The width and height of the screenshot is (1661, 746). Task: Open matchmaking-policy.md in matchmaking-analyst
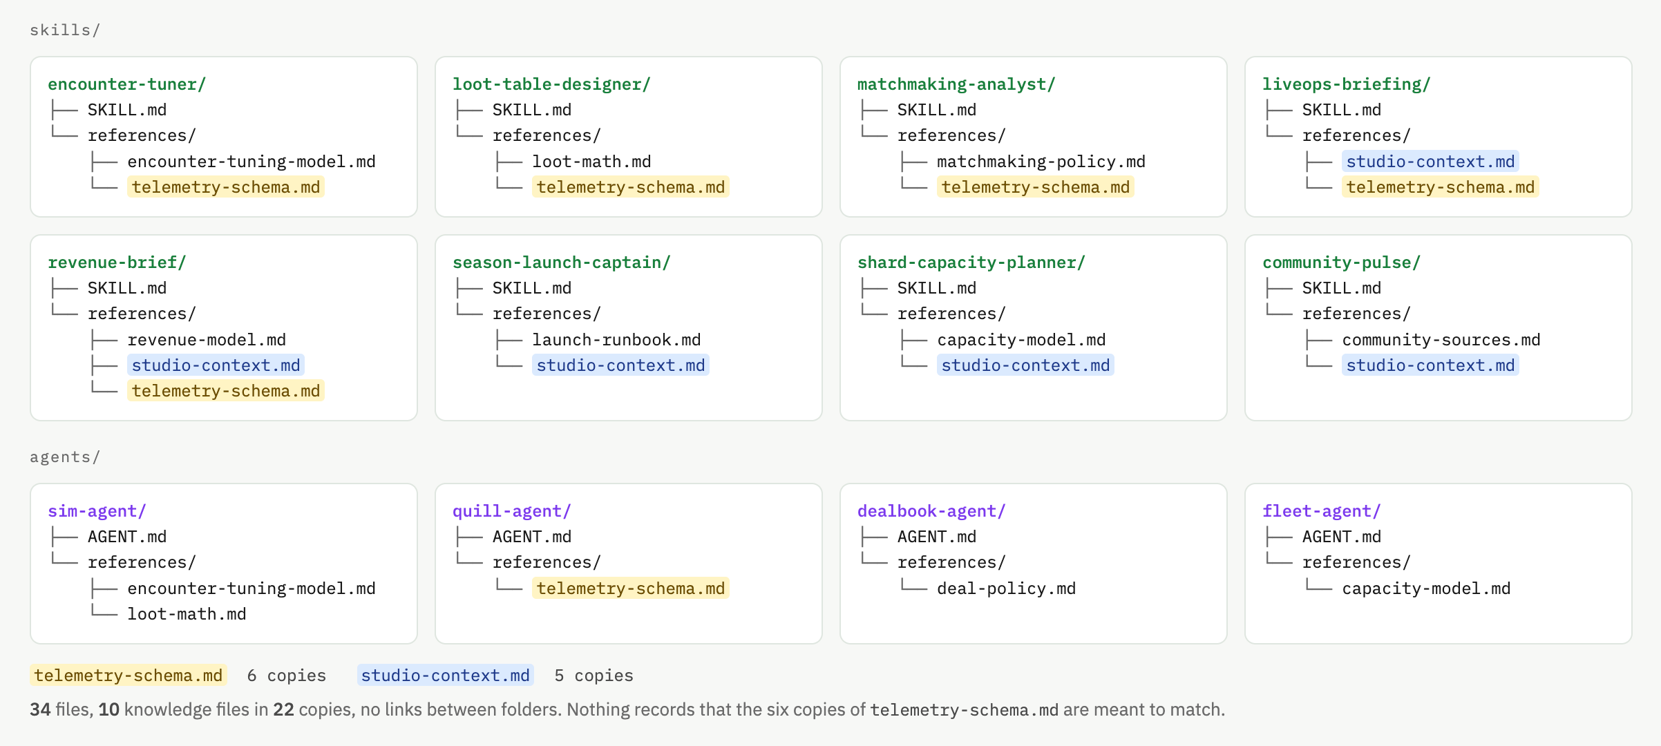[1041, 162]
